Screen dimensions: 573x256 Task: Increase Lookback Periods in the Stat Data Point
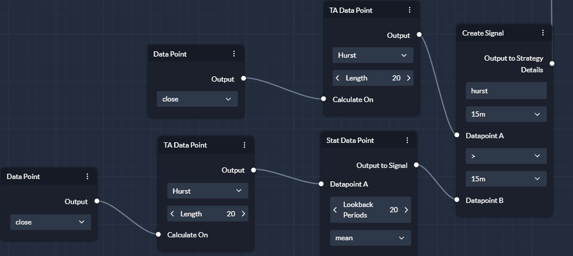(406, 210)
